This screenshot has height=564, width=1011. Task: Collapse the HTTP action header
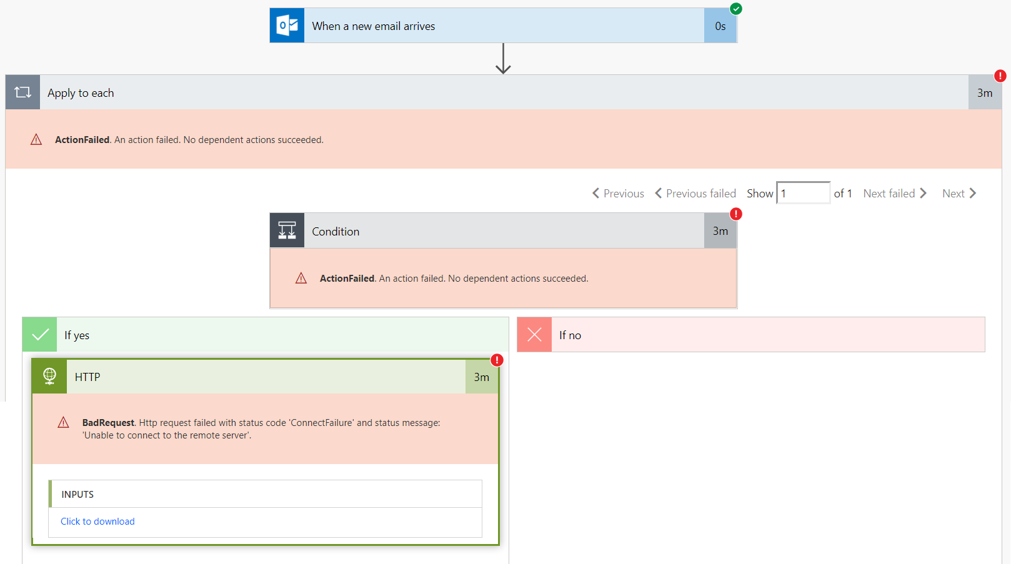(266, 376)
